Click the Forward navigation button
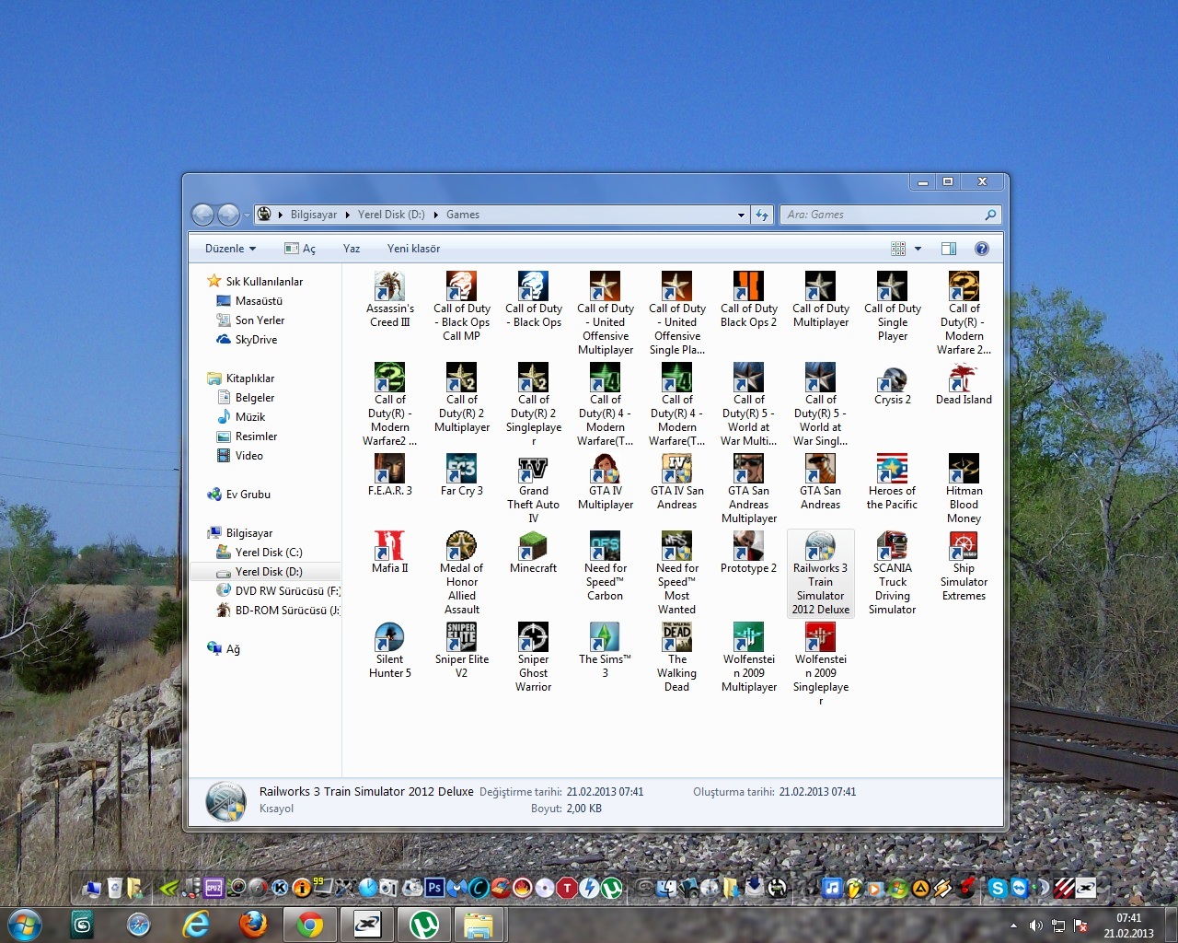 click(228, 215)
